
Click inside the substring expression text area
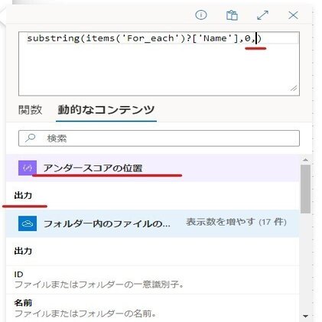pos(159,63)
